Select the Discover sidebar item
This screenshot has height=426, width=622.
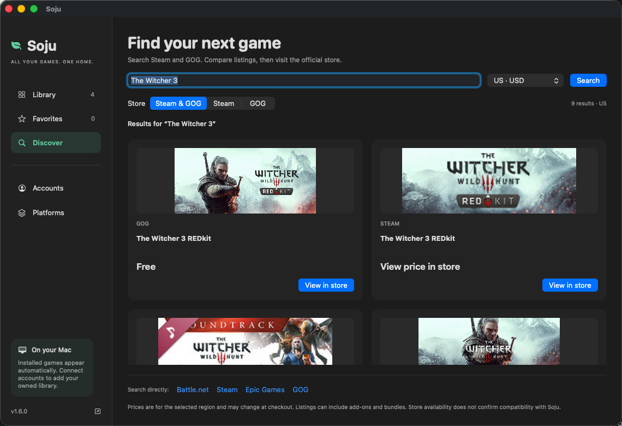coord(56,143)
